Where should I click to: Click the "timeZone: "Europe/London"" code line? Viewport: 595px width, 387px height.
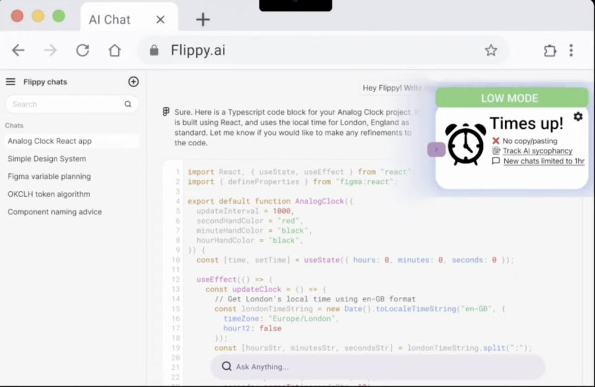[x=281, y=319]
